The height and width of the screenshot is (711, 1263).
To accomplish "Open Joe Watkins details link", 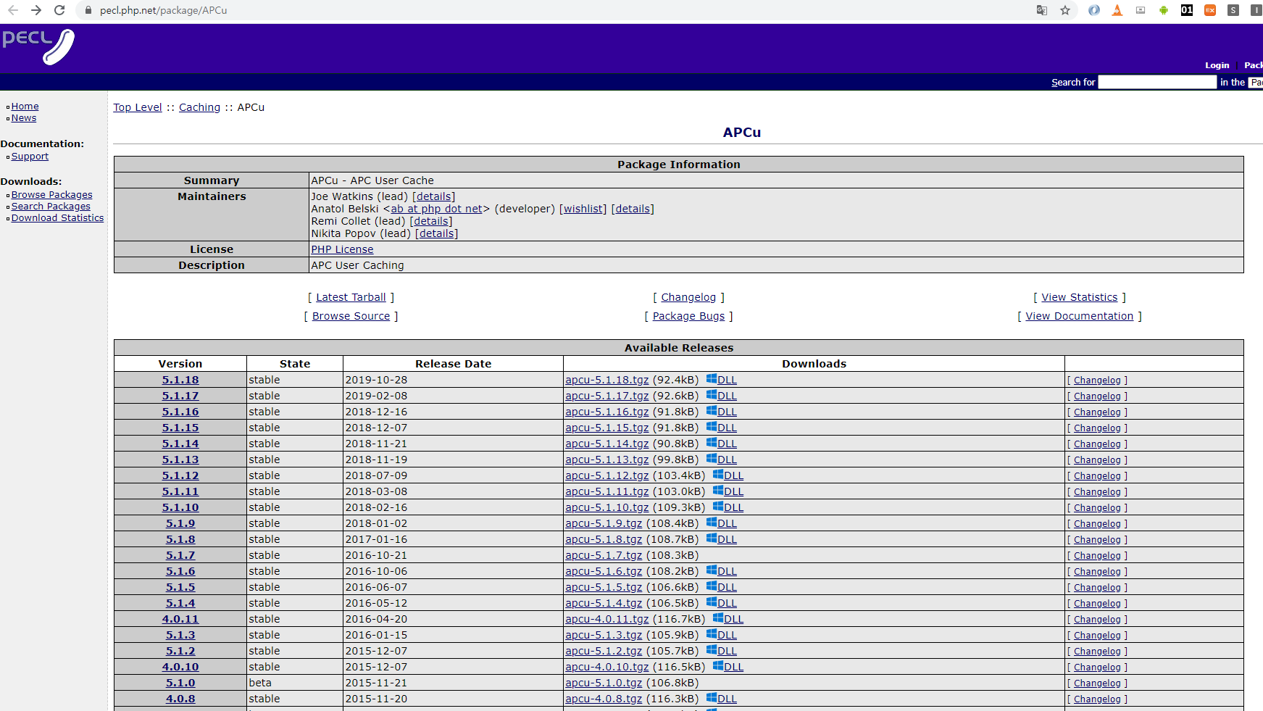I will click(434, 196).
